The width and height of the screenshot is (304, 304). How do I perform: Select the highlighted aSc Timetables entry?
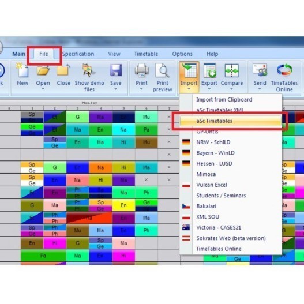231,121
